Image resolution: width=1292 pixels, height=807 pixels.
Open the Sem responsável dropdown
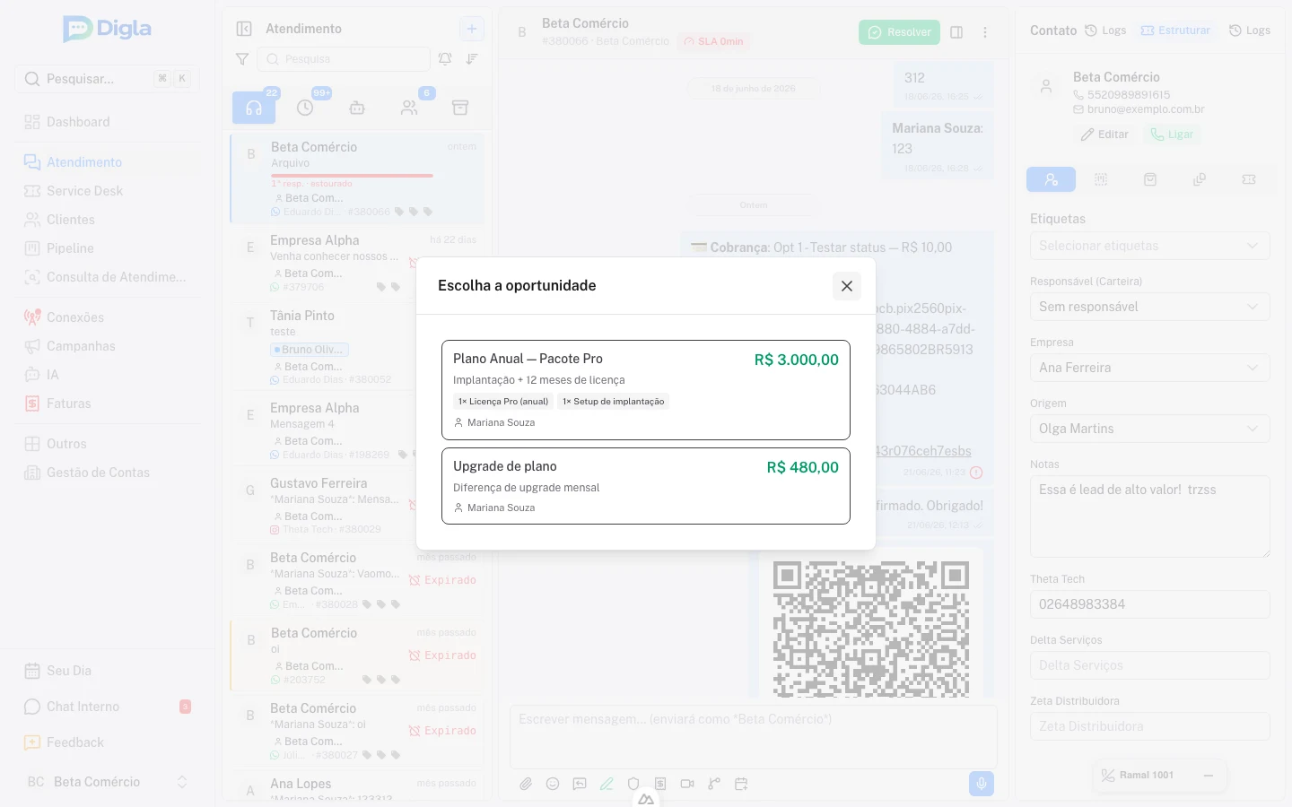tap(1149, 307)
